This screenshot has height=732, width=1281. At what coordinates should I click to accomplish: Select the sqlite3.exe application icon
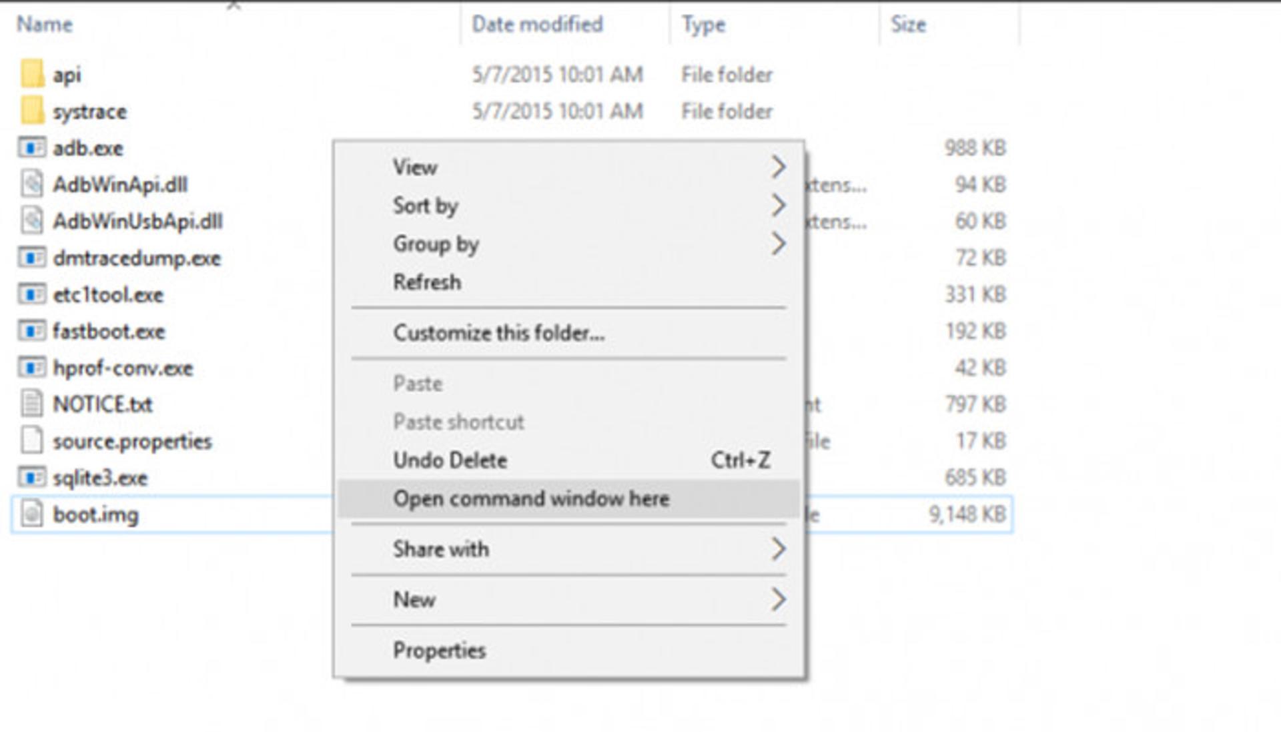pyautogui.click(x=32, y=478)
